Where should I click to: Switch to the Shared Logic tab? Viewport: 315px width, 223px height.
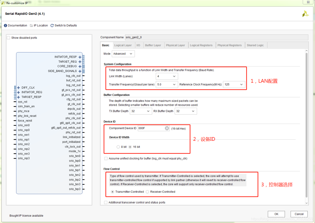[255, 45]
